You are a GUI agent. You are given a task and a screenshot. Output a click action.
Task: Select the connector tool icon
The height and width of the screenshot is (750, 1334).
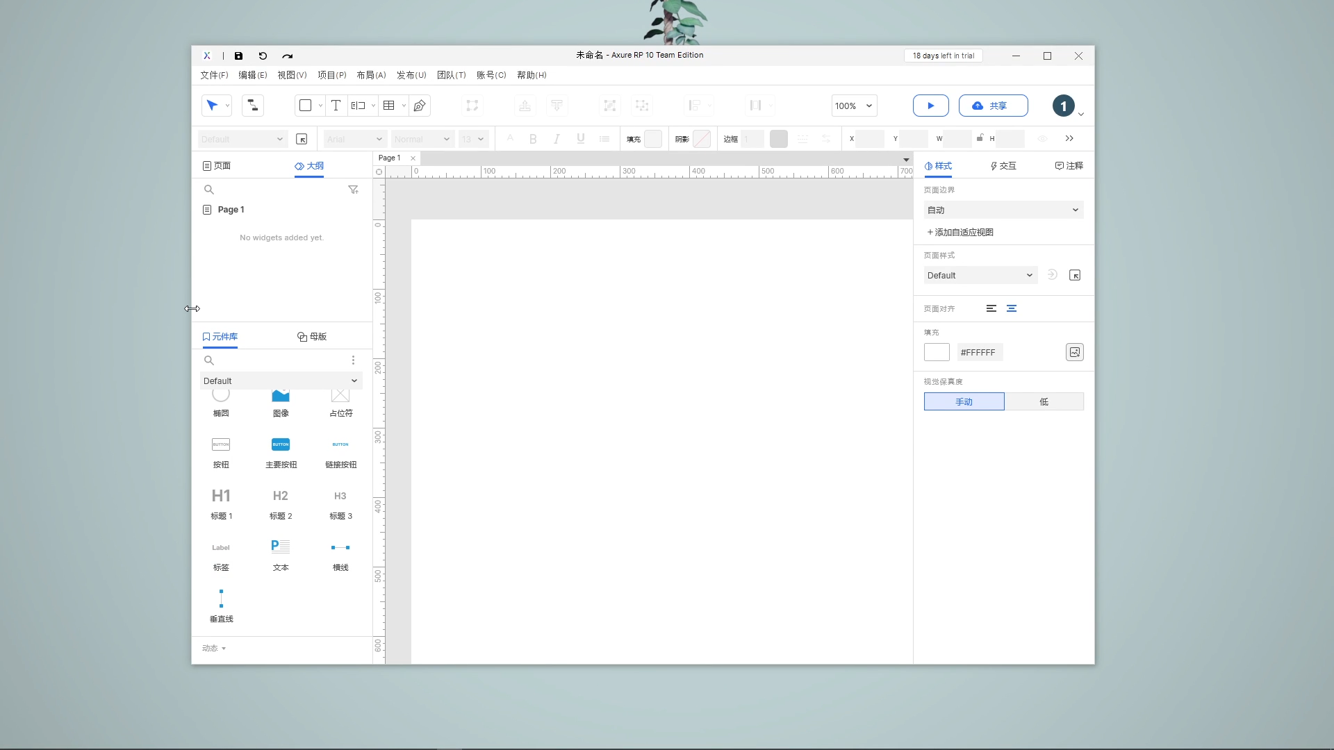pyautogui.click(x=253, y=106)
